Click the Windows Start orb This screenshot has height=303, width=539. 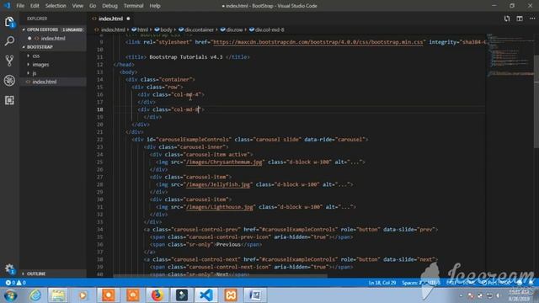click(x=10, y=295)
